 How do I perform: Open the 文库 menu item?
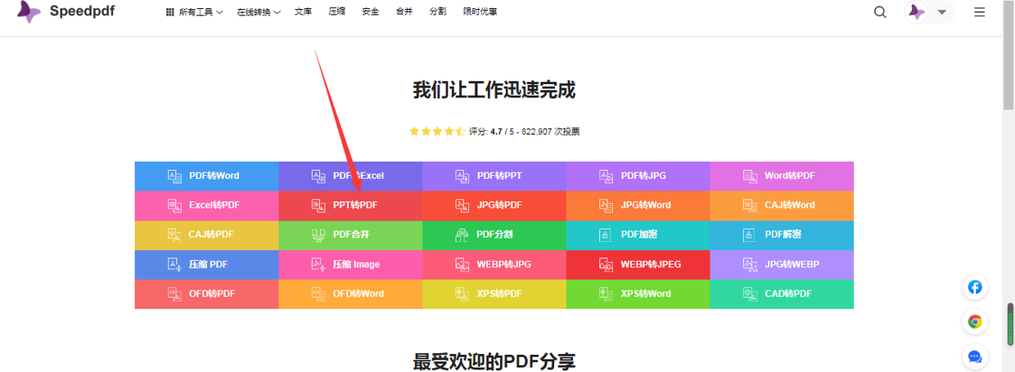[x=303, y=12]
